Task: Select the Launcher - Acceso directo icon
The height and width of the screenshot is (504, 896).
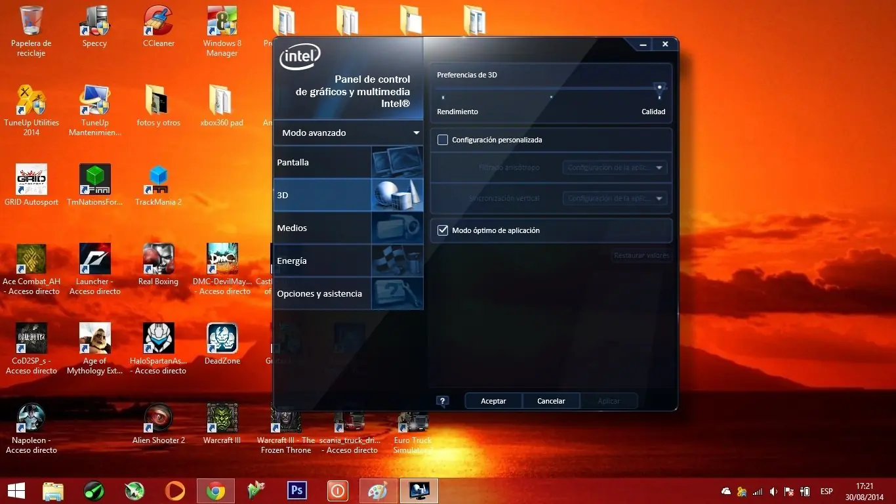Action: point(95,270)
